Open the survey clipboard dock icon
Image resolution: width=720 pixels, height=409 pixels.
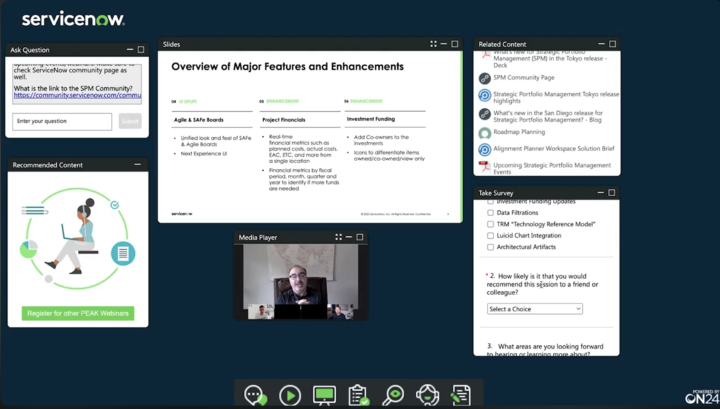(359, 395)
